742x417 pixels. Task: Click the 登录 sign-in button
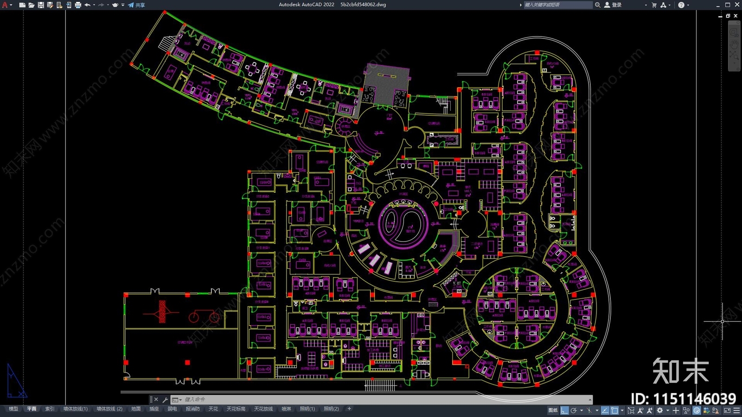tap(613, 5)
